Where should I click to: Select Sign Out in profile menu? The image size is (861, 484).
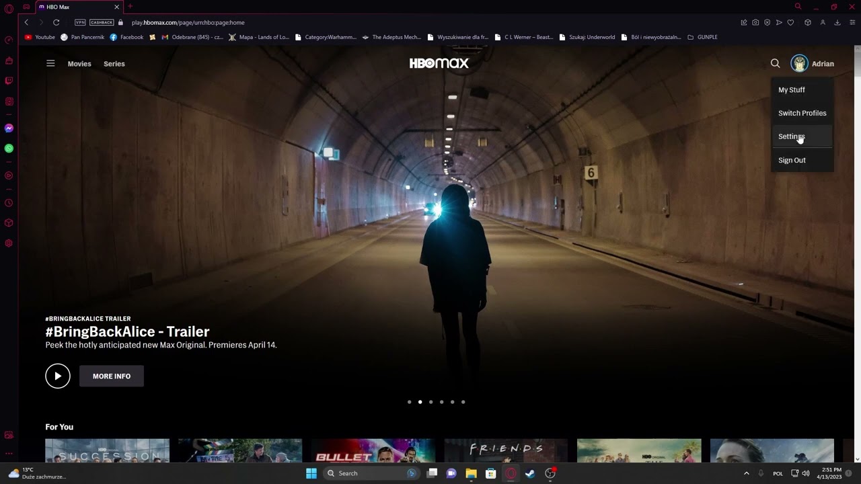point(802,160)
